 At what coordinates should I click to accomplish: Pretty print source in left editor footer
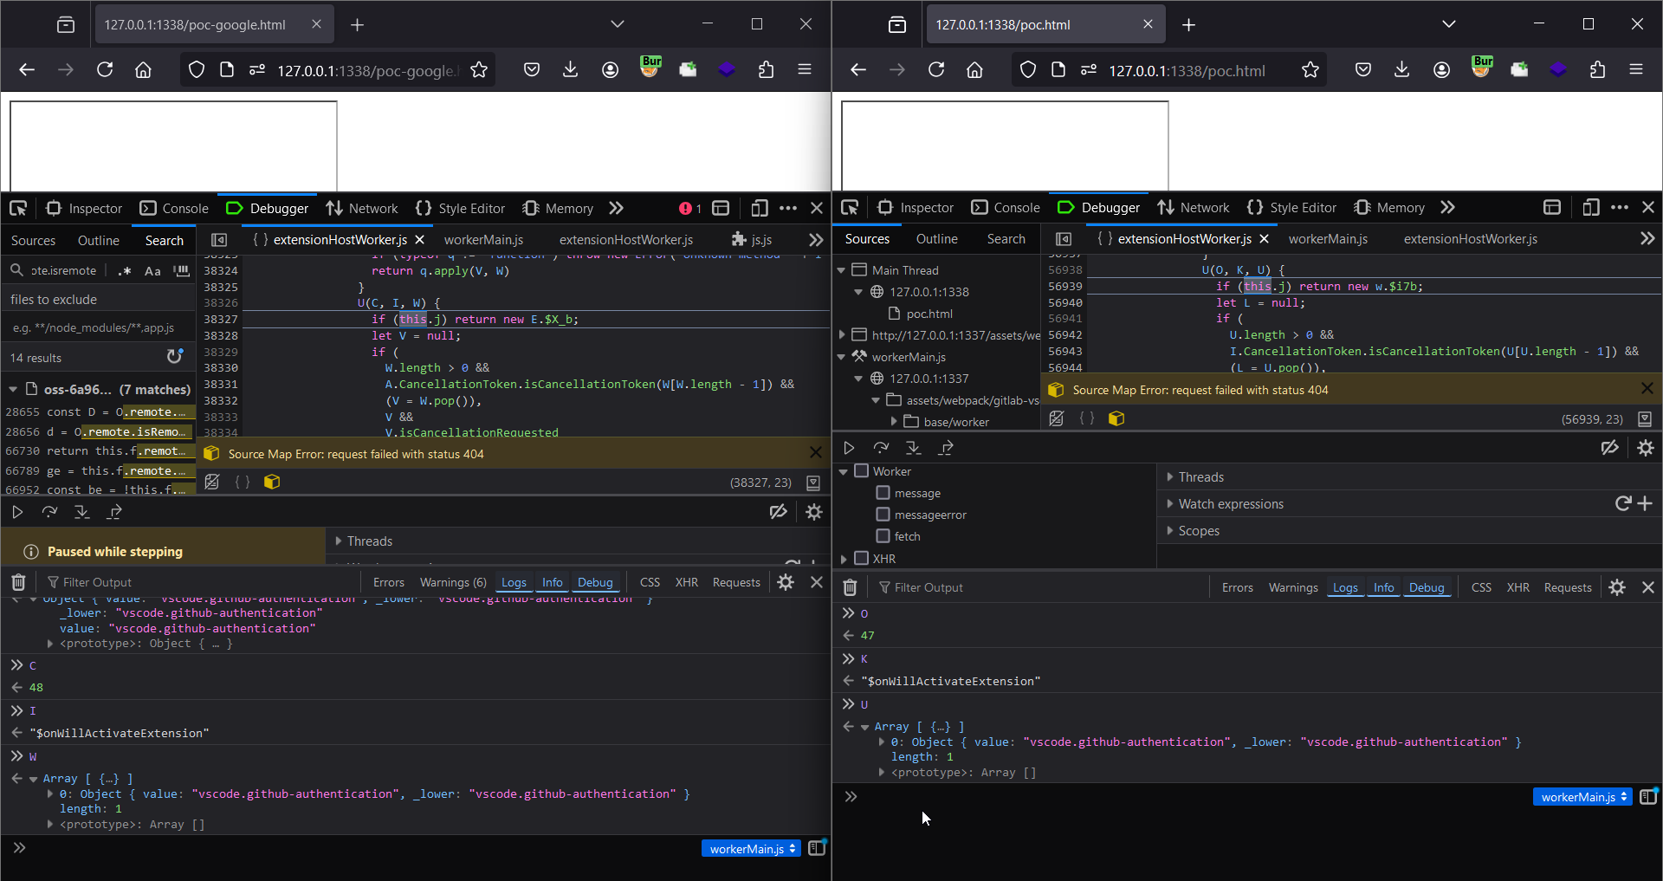[243, 482]
